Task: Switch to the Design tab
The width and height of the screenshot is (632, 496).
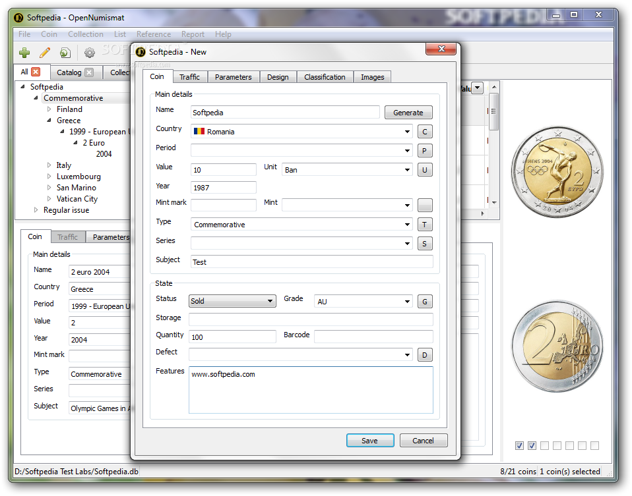Action: point(278,77)
